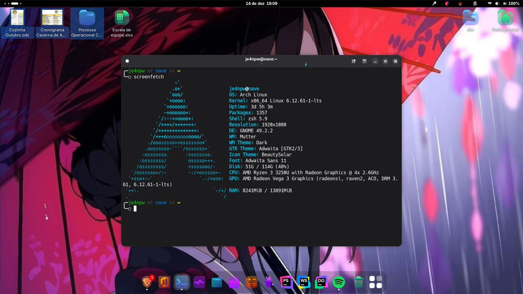Click the color picker tray icon
The image size is (523, 294).
(x=434, y=3)
